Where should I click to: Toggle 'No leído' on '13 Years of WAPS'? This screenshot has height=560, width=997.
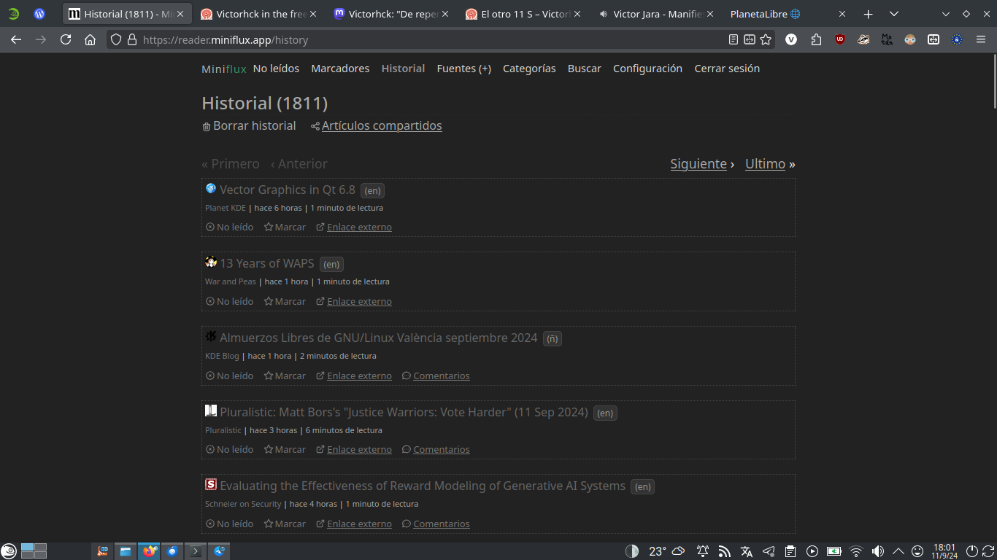tap(229, 301)
